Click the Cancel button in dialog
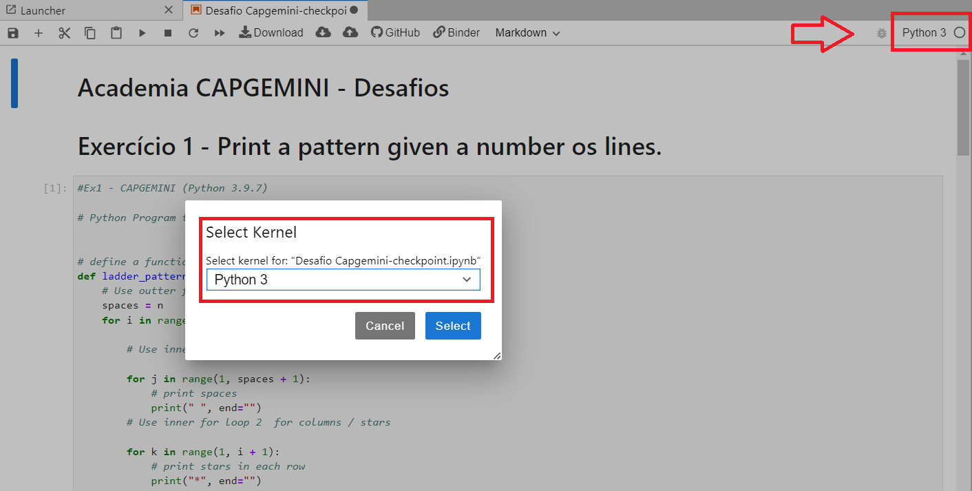Image resolution: width=972 pixels, height=491 pixels. coord(385,326)
